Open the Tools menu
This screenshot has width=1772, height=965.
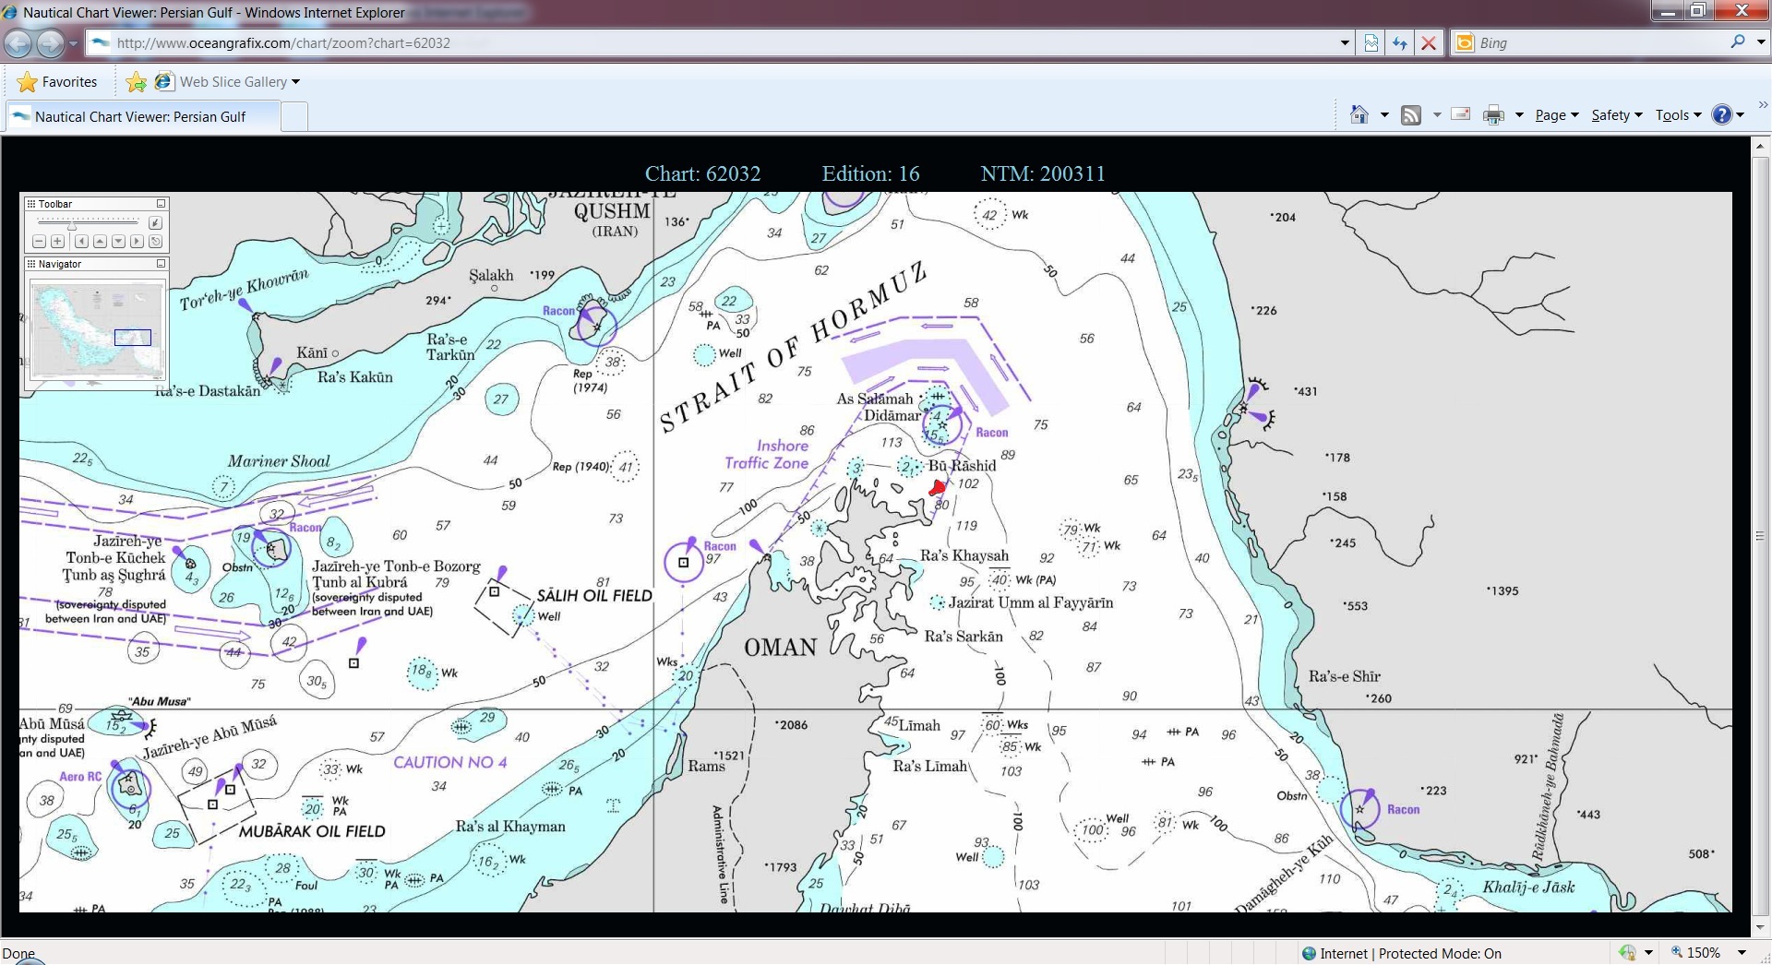coord(1678,115)
